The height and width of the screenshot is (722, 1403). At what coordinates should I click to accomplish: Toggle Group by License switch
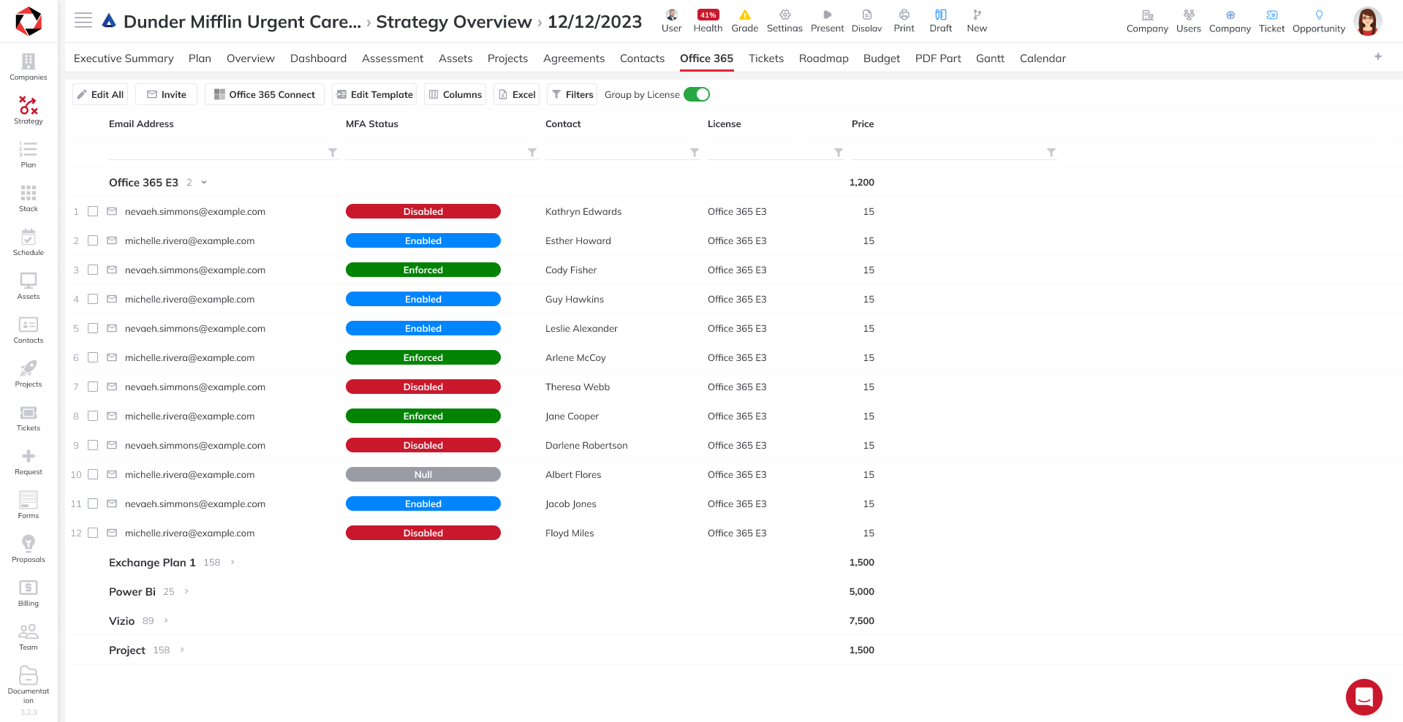(697, 94)
